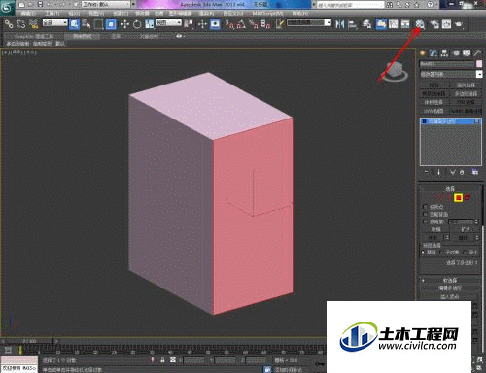486x373 pixels.
Task: Select the Polygon sub-object level icon
Action: pos(458,197)
